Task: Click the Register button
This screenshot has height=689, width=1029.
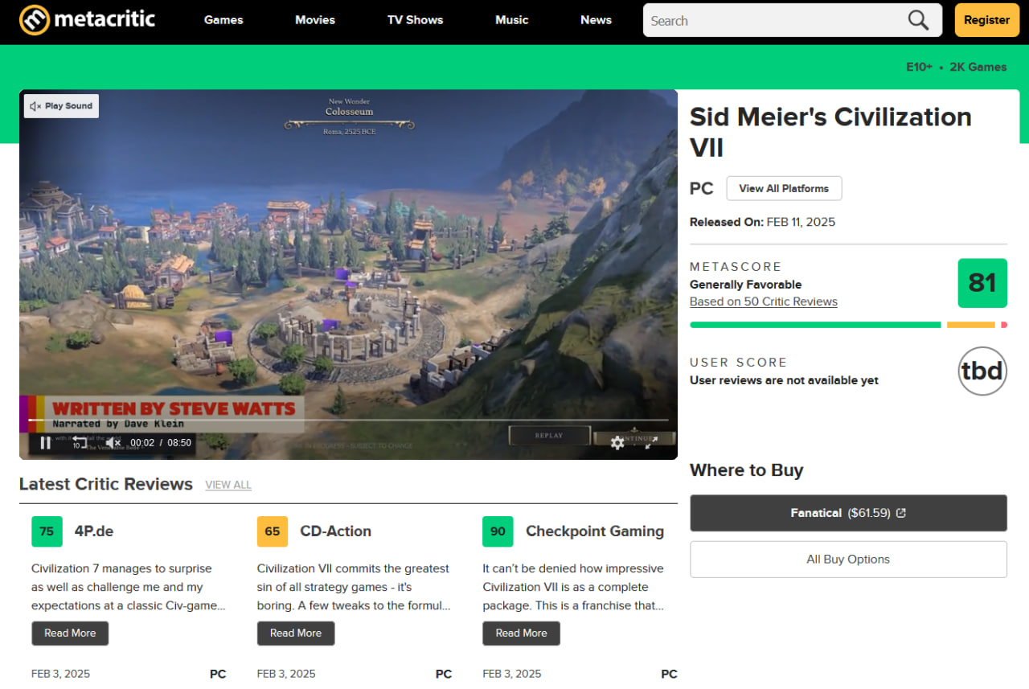Action: tap(986, 20)
